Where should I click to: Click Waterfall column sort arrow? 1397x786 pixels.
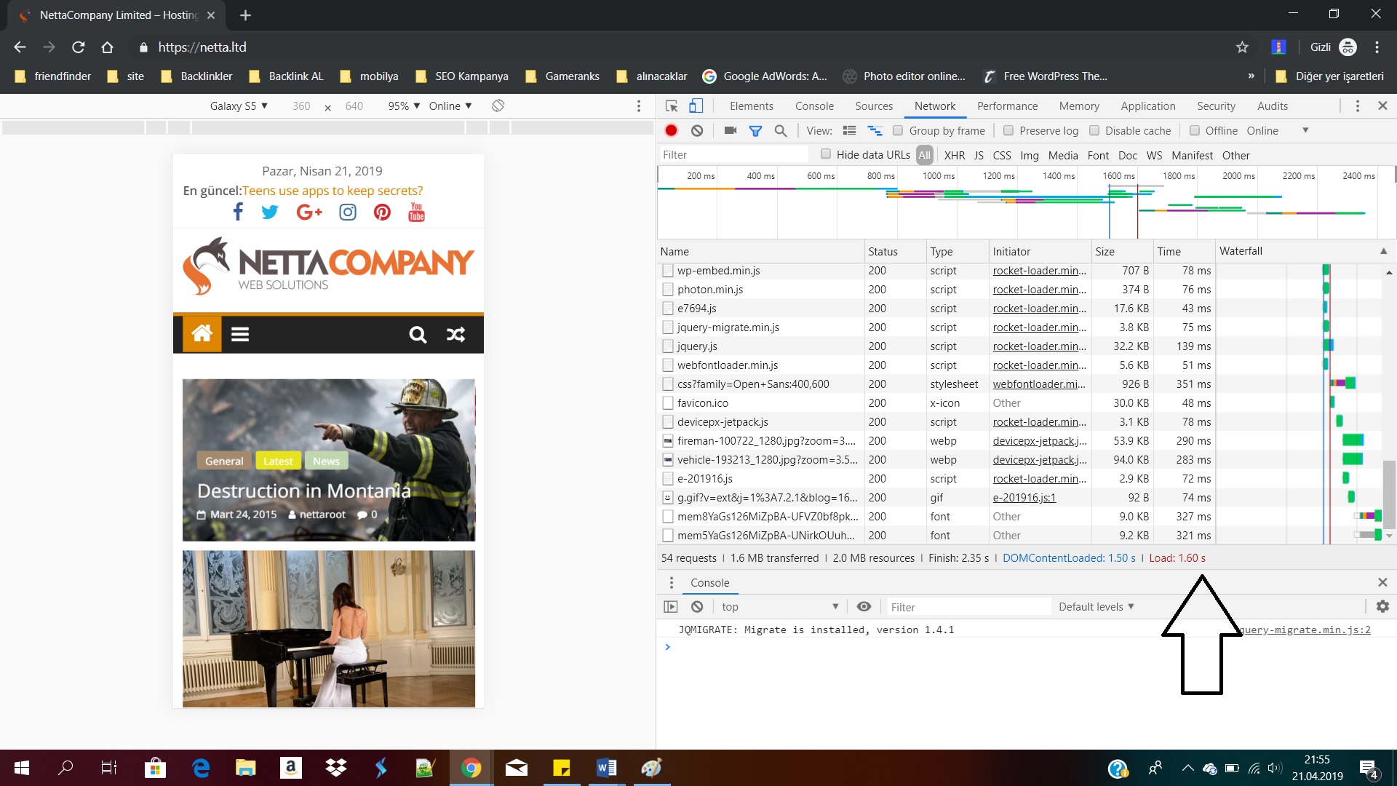click(1383, 251)
